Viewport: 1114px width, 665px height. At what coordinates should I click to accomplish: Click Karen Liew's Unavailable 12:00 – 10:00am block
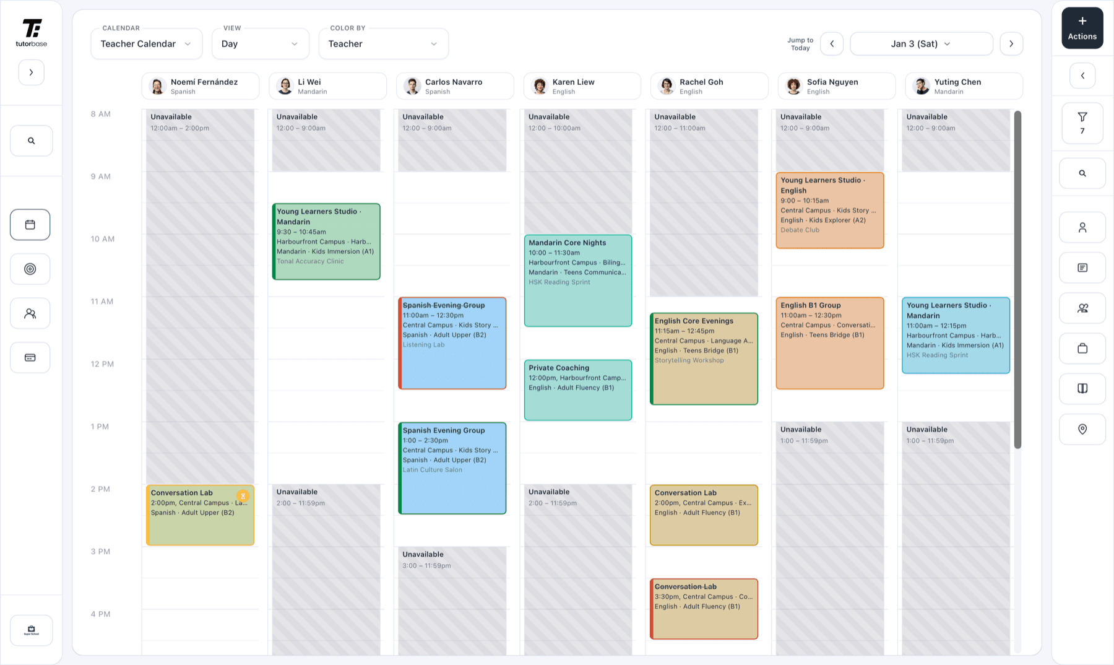pyautogui.click(x=578, y=172)
